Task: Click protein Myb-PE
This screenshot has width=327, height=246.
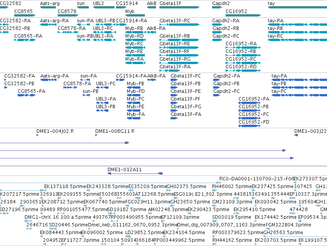Action: (x=135, y=107)
